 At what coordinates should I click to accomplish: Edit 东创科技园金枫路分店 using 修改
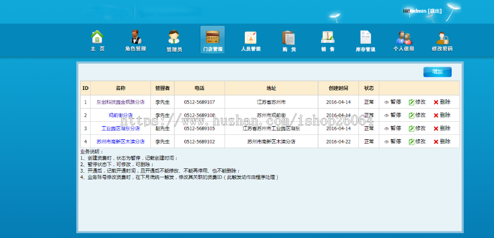click(x=417, y=102)
